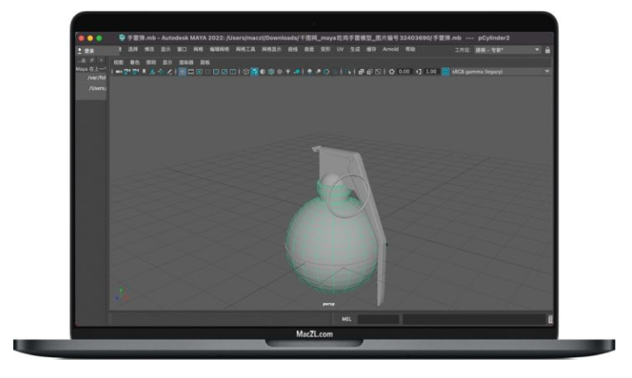
Task: Toggle the Safe Action icon
Action: pos(224,72)
